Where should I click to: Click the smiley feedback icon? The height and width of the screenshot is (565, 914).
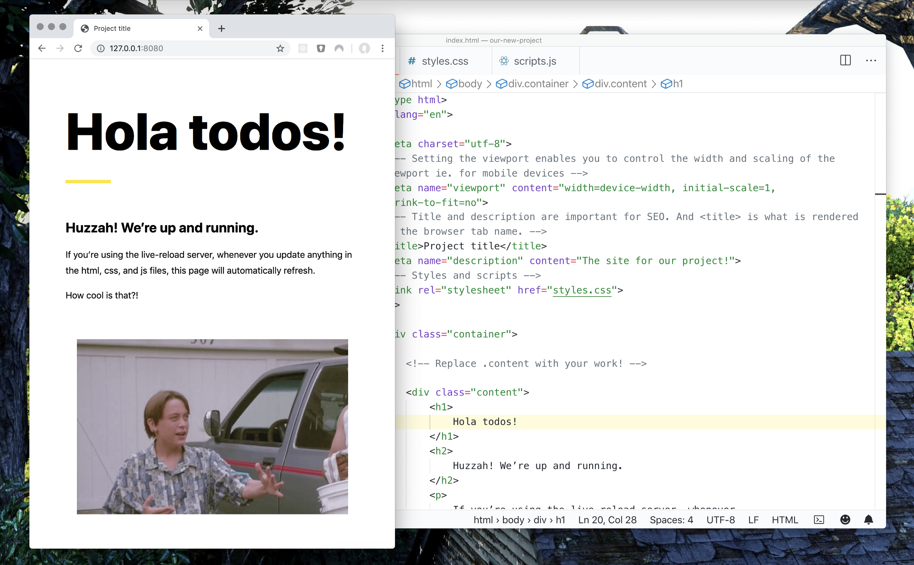point(845,520)
